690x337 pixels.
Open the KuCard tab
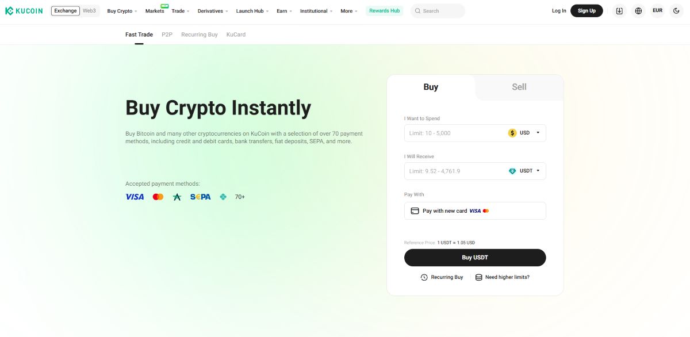(x=236, y=35)
